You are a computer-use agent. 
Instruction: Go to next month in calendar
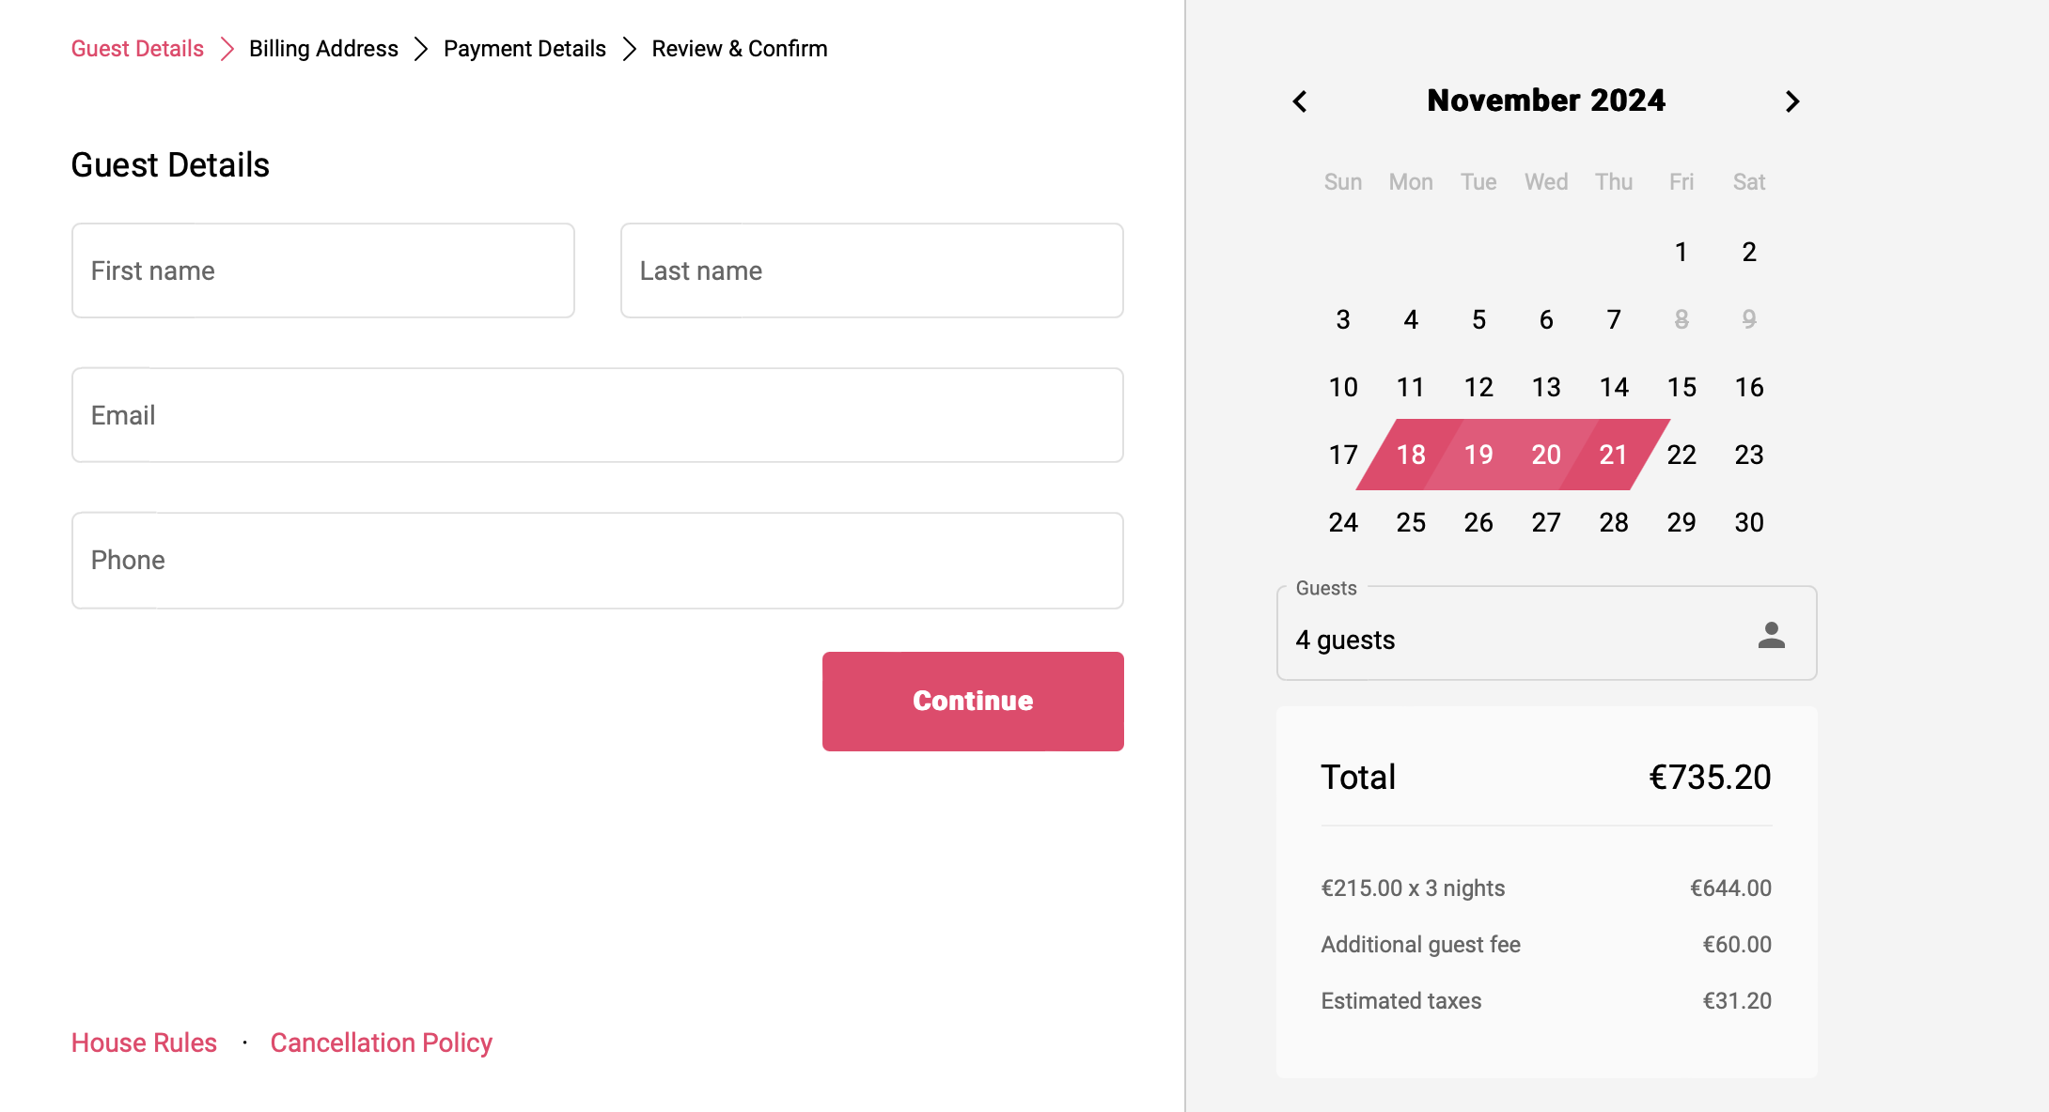1792,101
